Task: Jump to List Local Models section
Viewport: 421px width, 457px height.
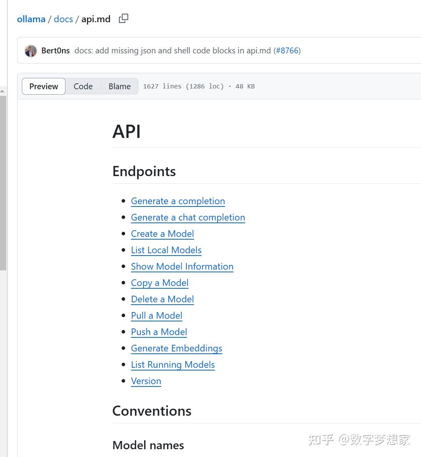Action: click(x=166, y=250)
